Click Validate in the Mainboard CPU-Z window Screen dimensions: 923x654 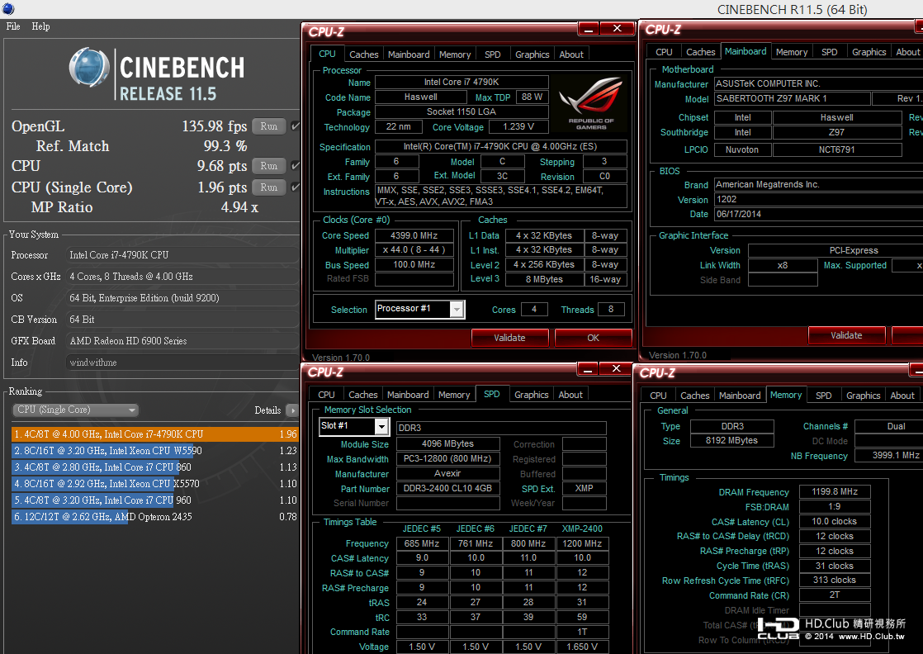pos(846,335)
